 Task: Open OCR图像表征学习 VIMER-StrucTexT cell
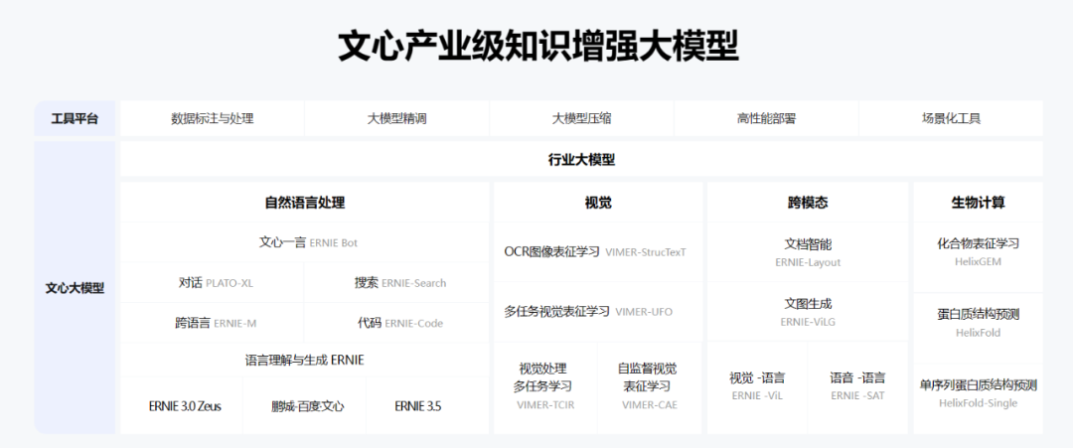point(595,252)
